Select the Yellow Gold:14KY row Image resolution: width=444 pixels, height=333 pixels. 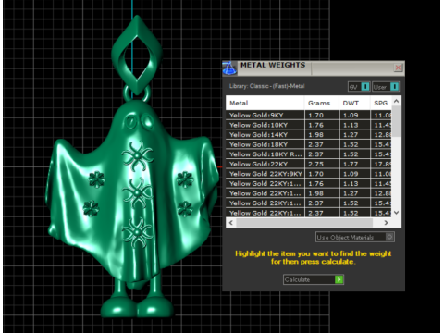(309, 135)
